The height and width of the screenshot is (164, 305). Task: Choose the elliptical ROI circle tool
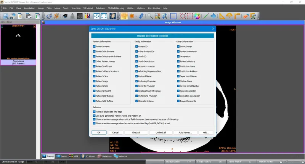point(183,16)
